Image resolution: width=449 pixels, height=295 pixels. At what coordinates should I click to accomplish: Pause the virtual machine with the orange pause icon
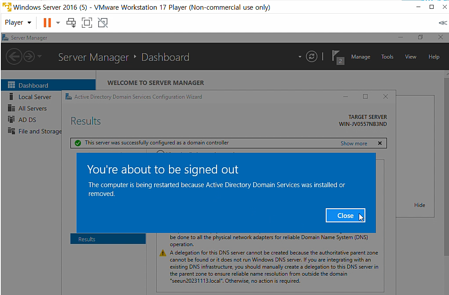click(47, 22)
